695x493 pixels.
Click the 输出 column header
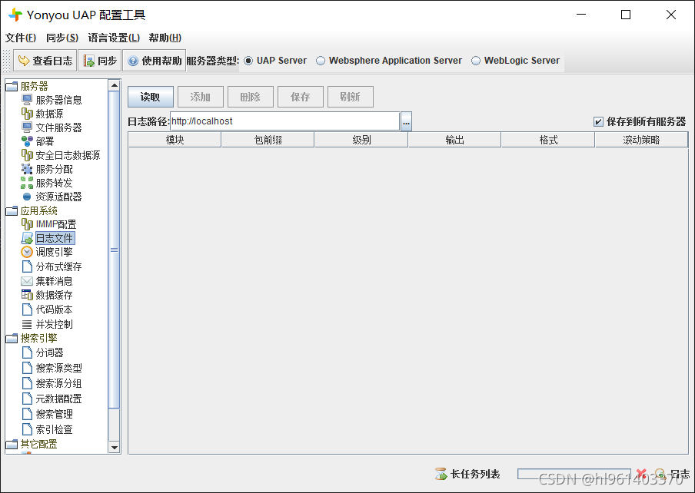click(455, 140)
